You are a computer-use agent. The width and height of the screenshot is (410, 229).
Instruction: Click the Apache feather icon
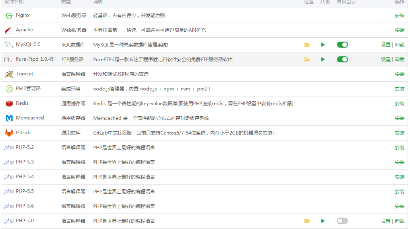9,30
